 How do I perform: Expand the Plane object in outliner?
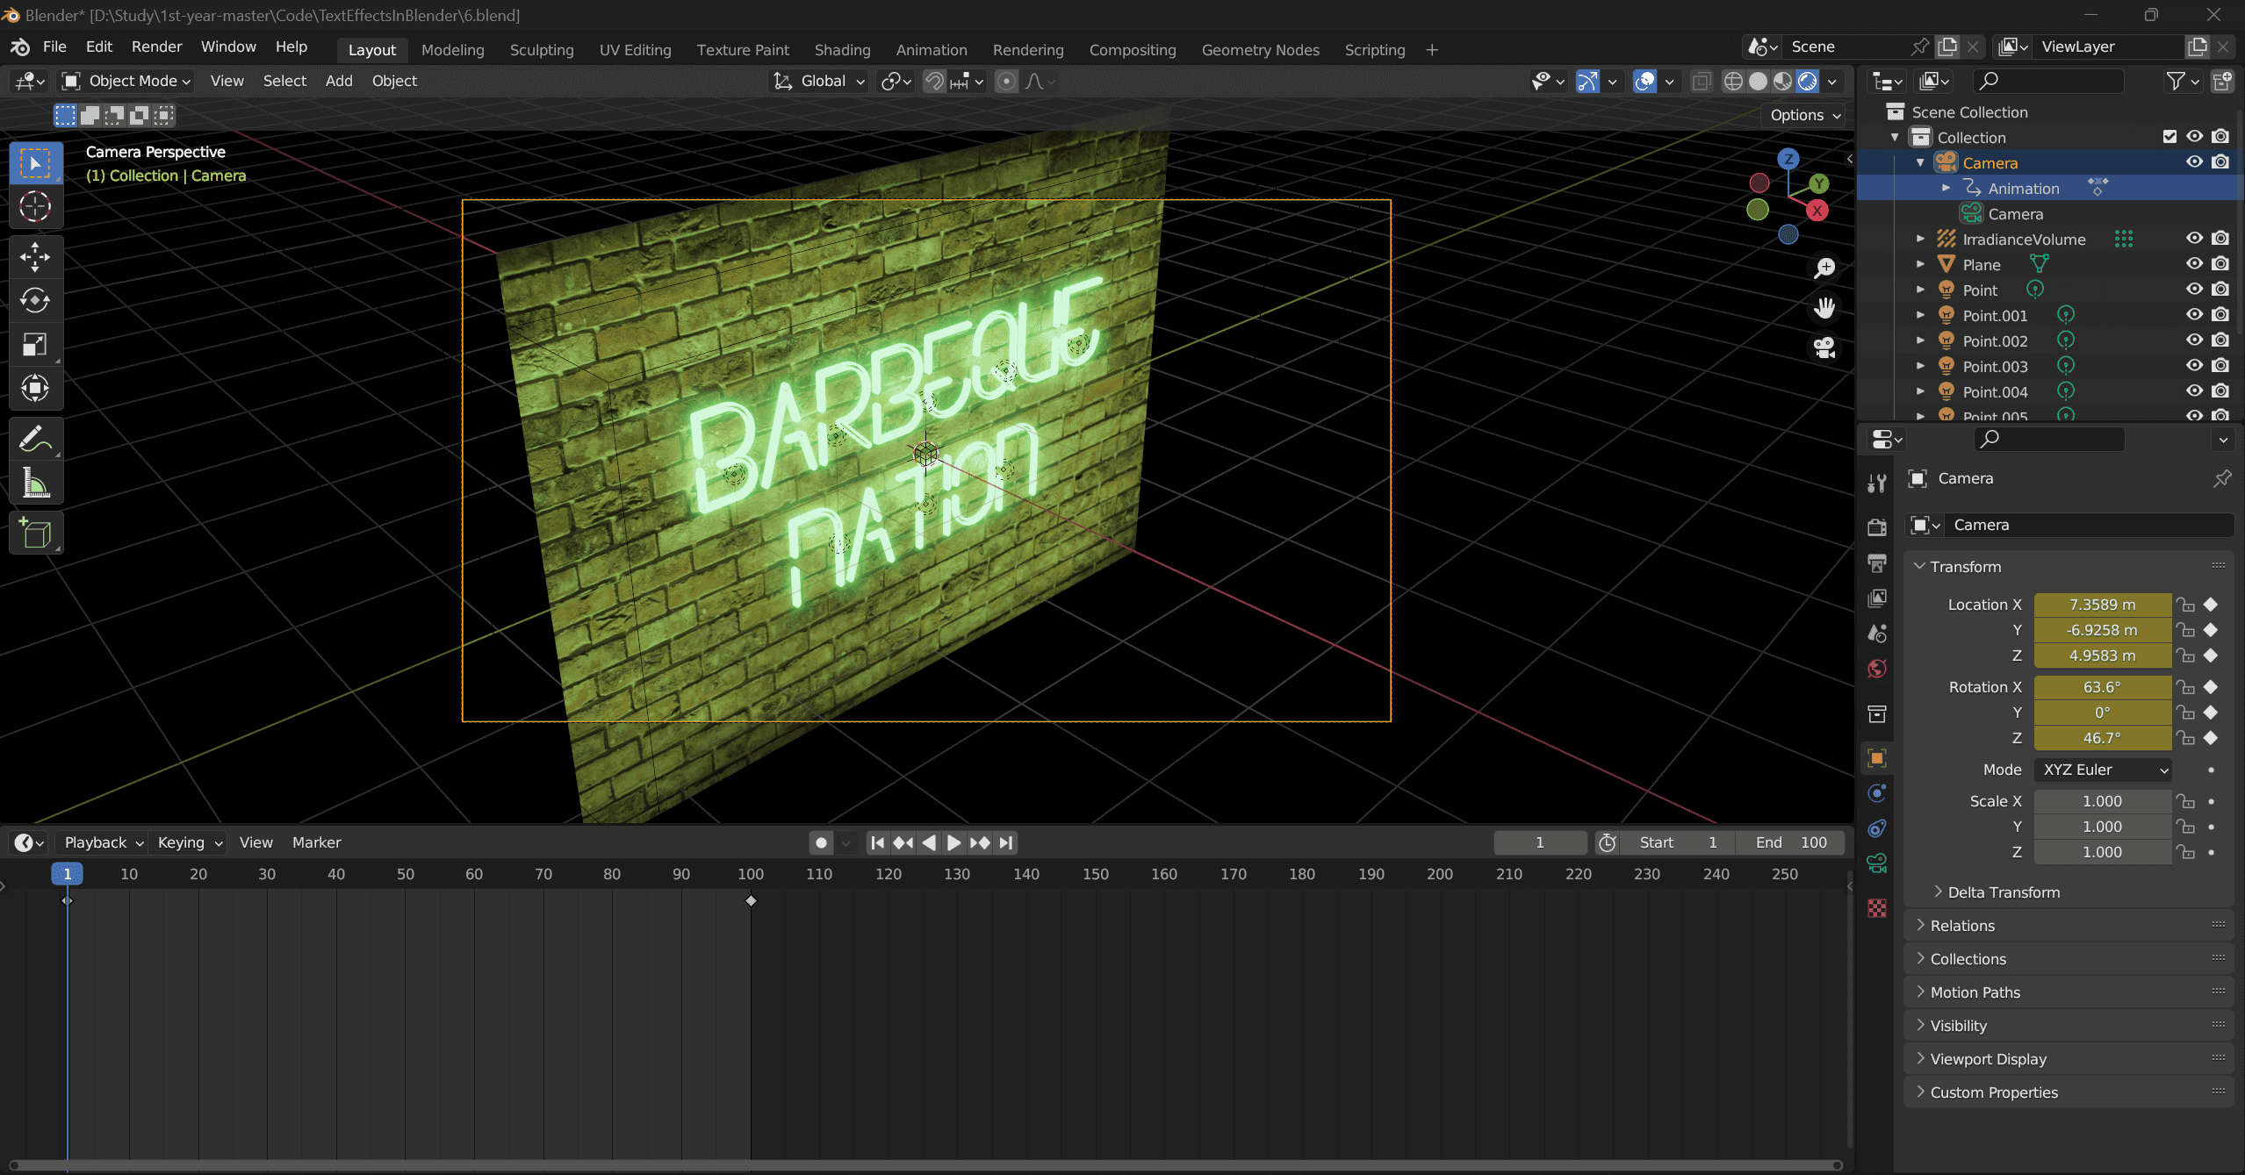(1920, 264)
